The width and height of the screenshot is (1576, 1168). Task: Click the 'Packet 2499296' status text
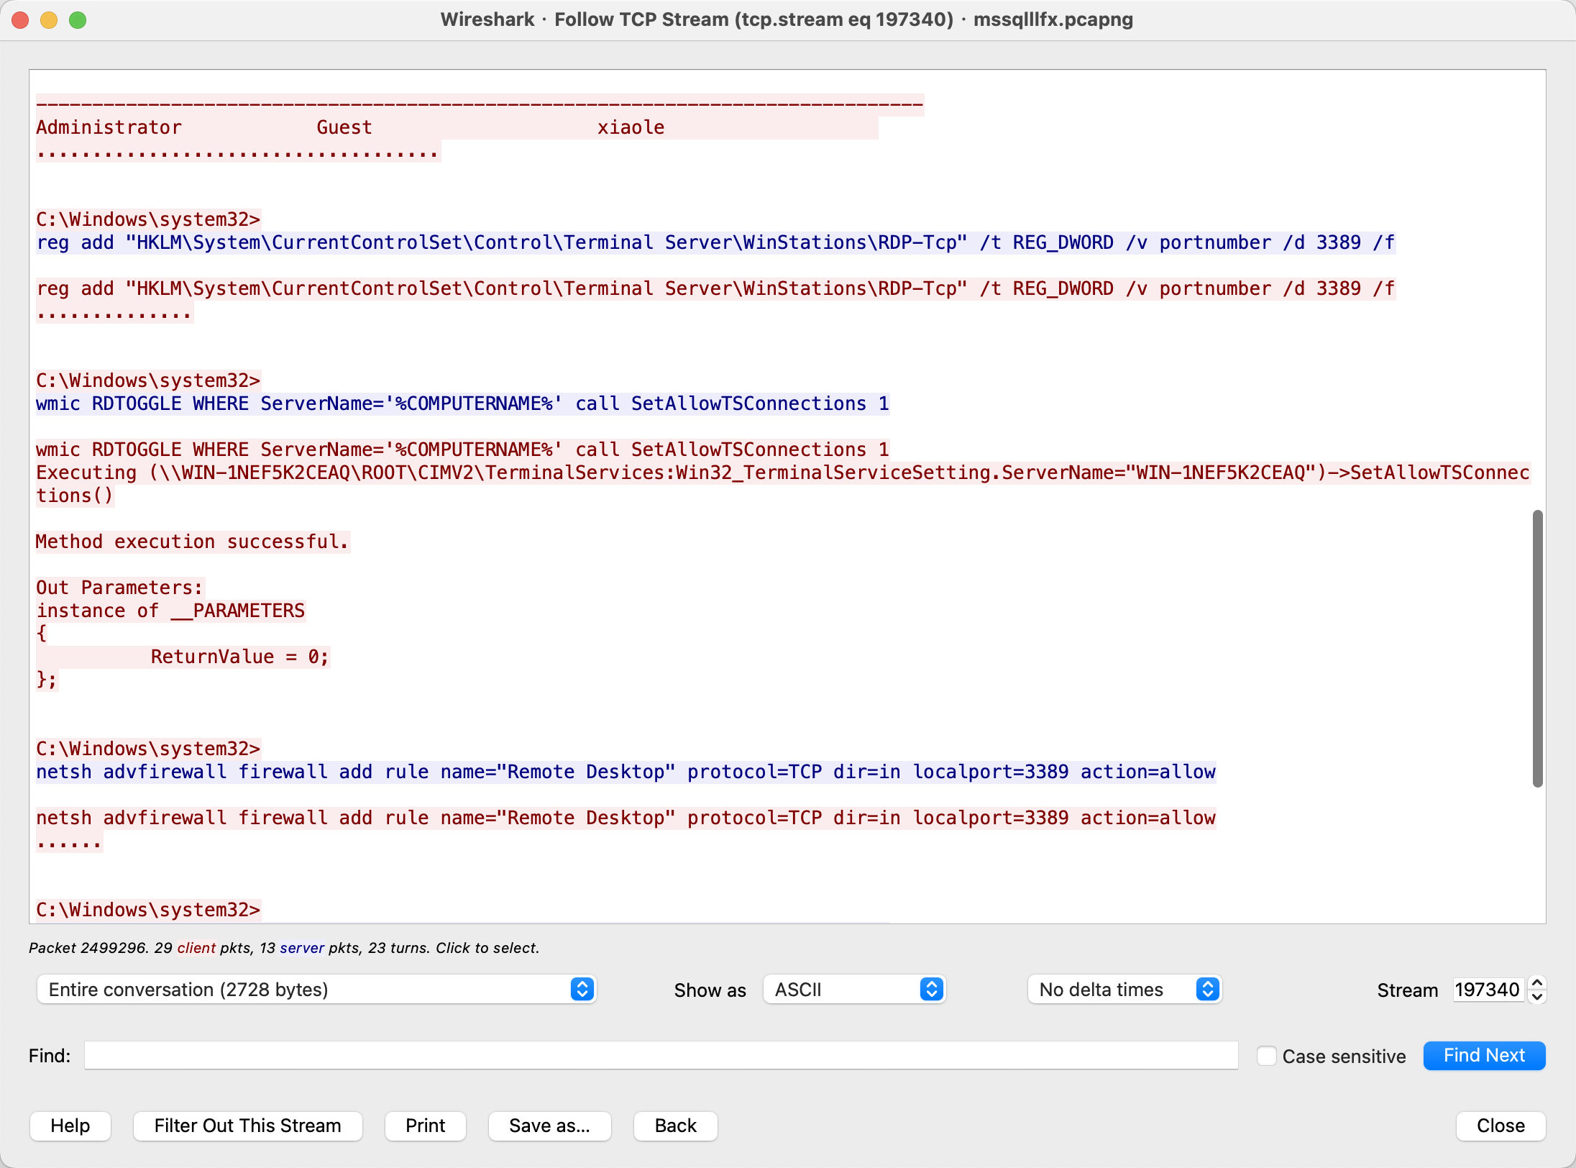click(88, 948)
